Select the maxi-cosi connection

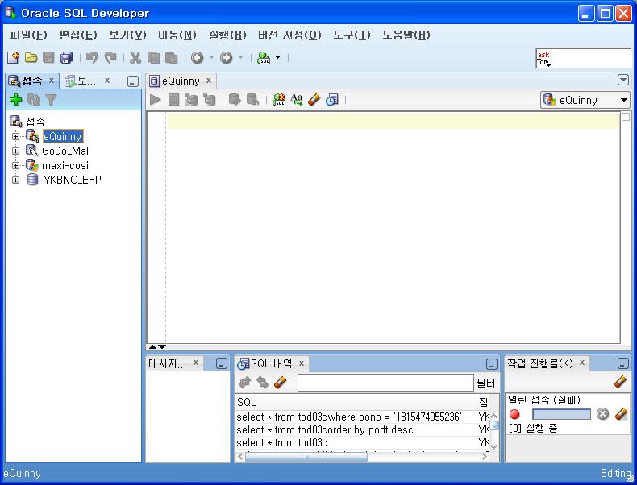[65, 166]
